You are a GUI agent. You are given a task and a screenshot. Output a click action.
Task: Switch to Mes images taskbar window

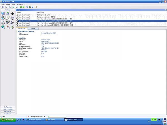(x=54, y=120)
